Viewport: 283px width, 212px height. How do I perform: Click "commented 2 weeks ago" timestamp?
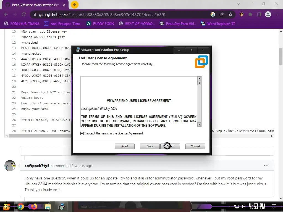pos(71,166)
